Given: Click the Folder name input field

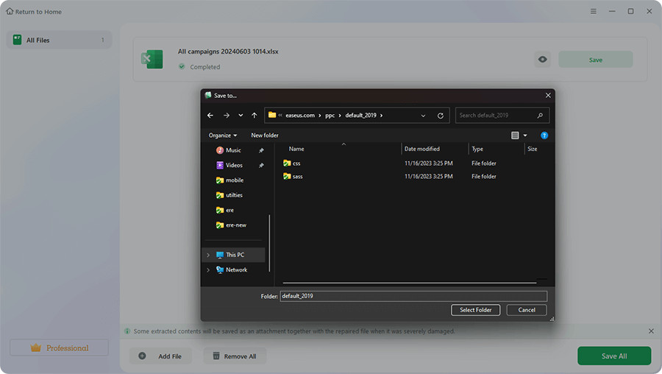Looking at the screenshot, I should (413, 296).
